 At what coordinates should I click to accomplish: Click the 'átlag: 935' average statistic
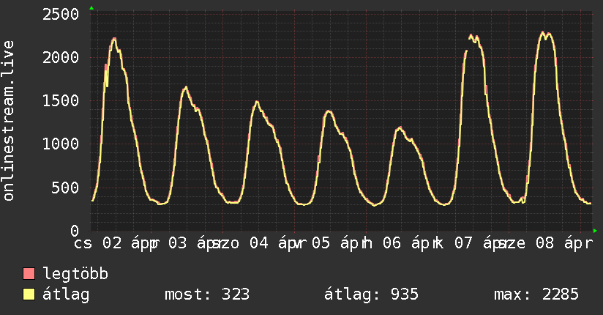[371, 294]
